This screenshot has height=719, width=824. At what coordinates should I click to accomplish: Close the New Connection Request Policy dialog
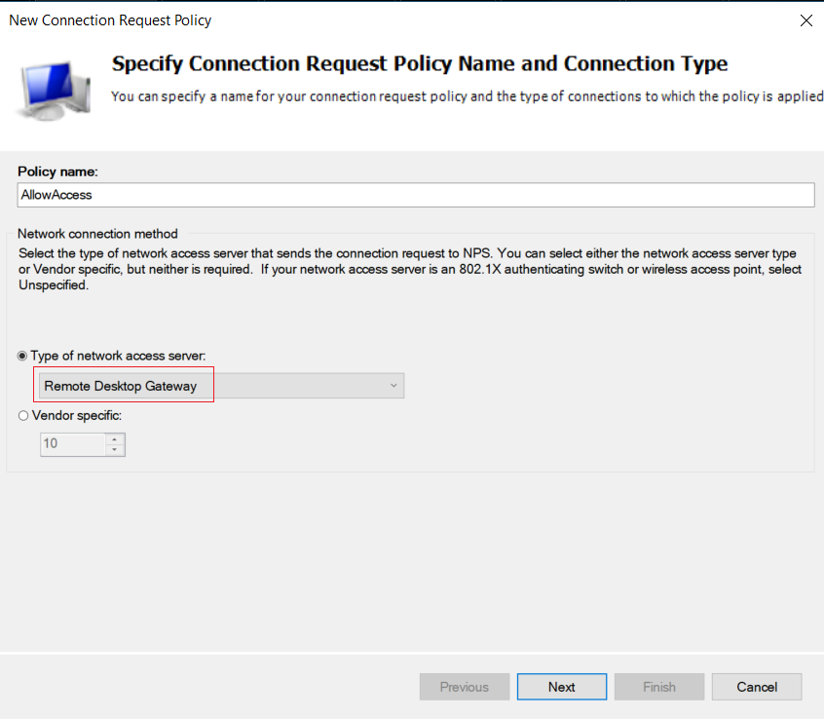point(806,20)
